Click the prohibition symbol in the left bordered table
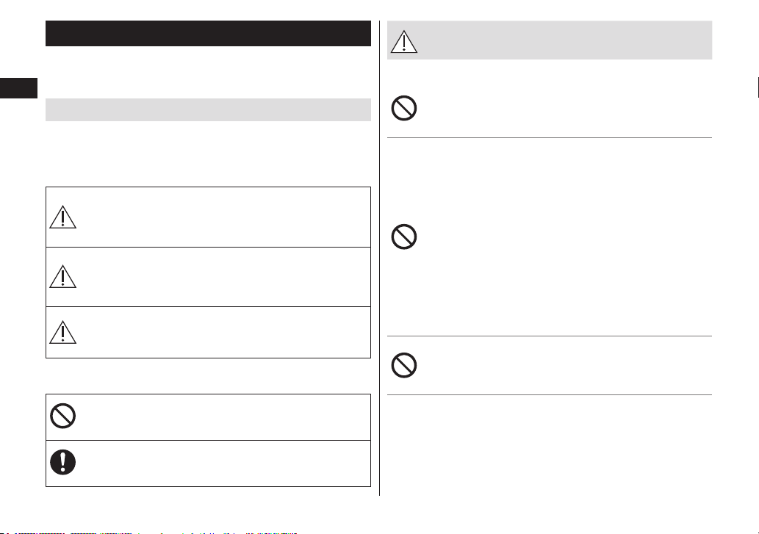 (x=63, y=416)
